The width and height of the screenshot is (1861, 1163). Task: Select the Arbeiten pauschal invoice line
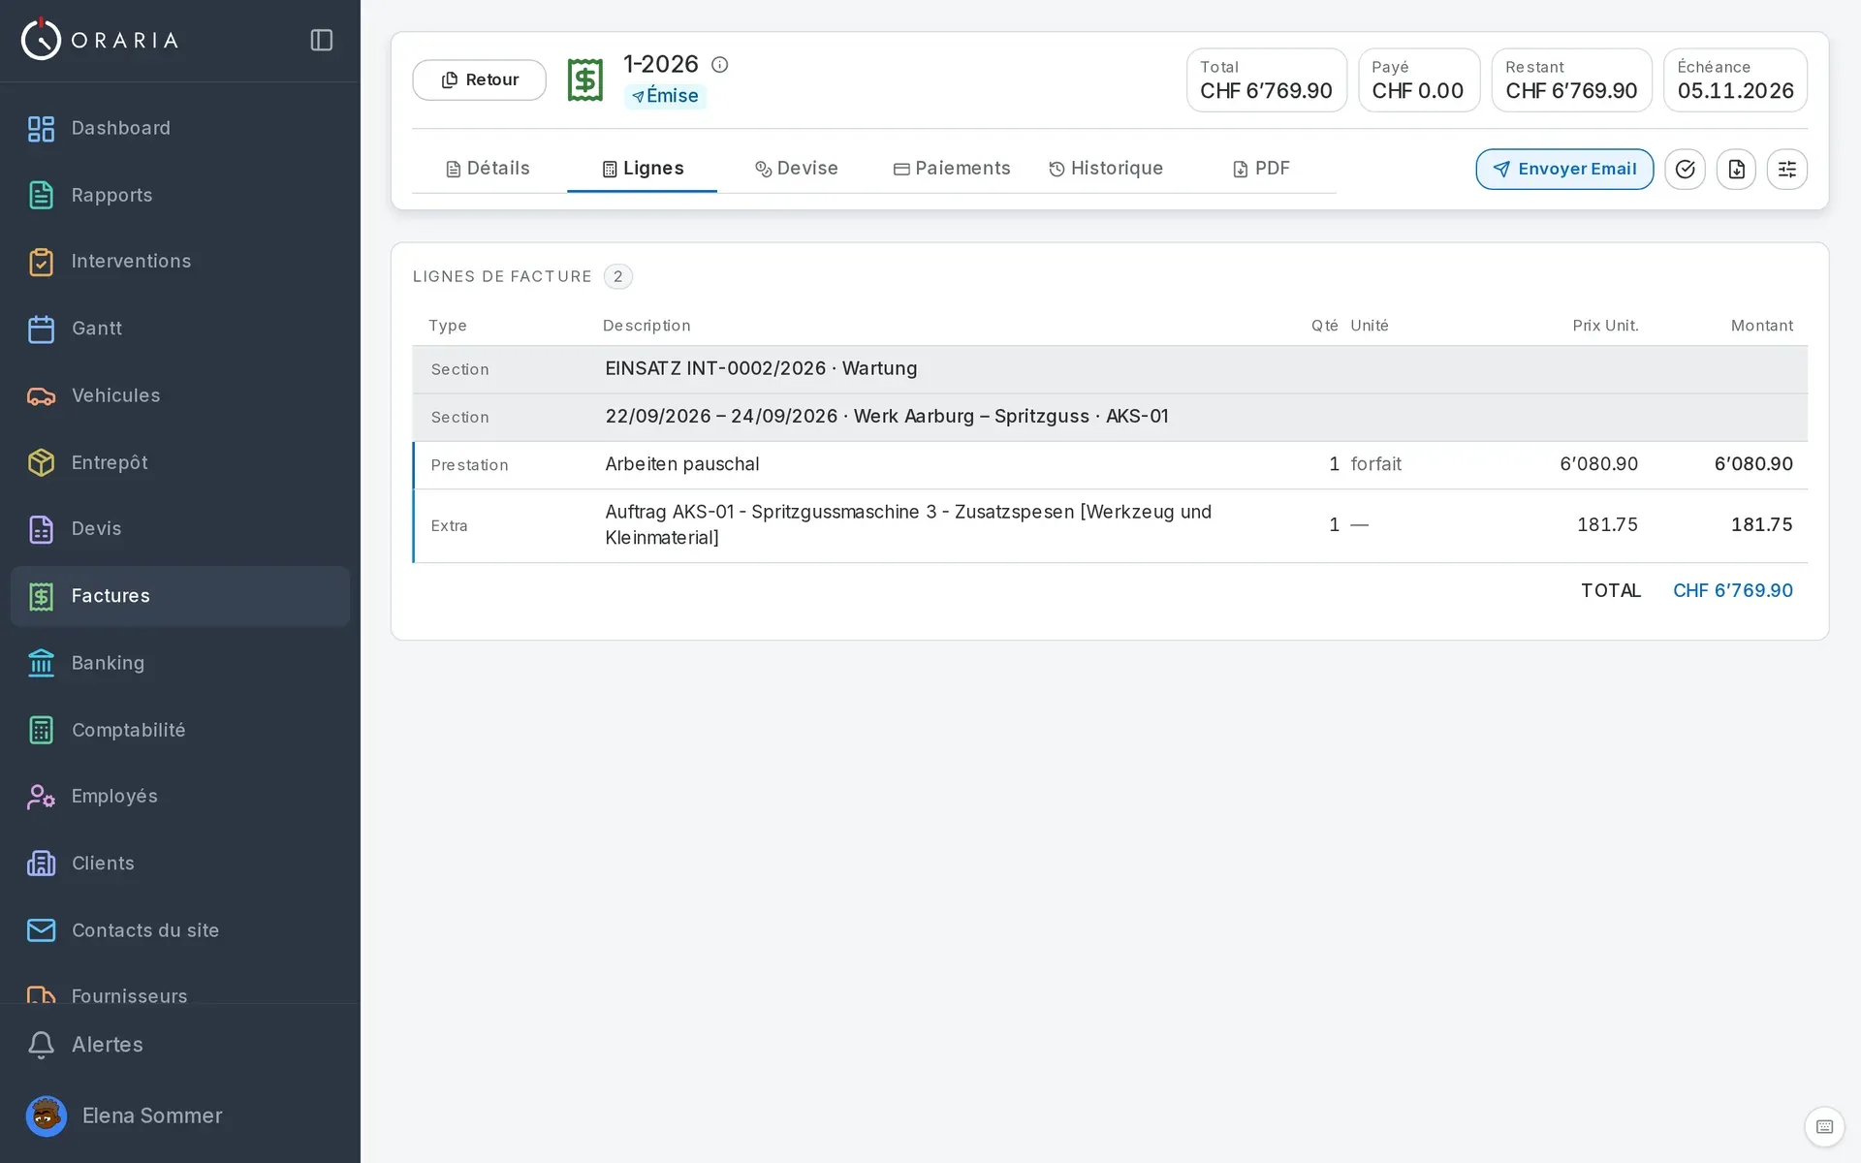(x=1110, y=465)
